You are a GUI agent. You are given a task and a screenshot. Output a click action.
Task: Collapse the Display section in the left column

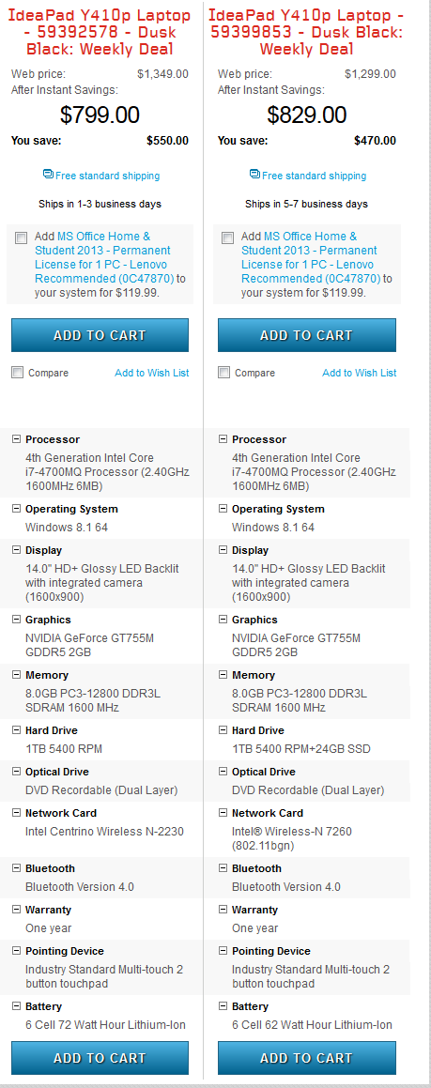[17, 549]
